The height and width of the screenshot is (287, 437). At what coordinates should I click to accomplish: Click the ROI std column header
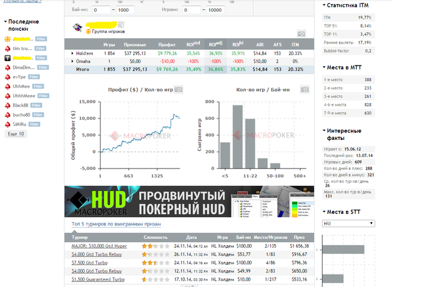[193, 44]
